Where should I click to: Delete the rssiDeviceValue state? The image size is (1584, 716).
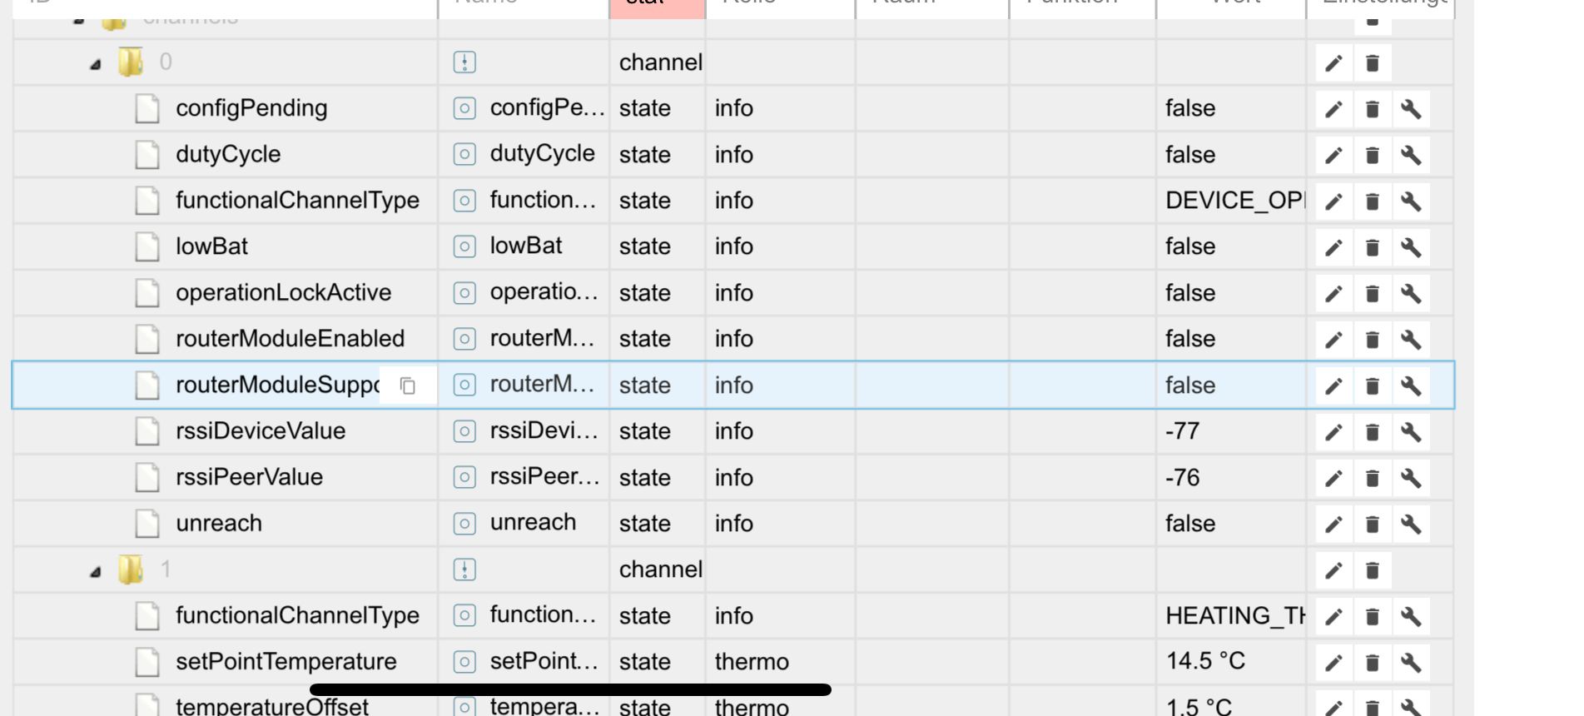1373,432
